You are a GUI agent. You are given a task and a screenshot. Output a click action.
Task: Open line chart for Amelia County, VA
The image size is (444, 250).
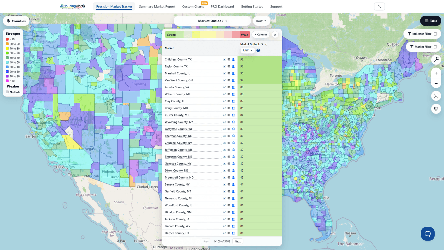point(224,87)
